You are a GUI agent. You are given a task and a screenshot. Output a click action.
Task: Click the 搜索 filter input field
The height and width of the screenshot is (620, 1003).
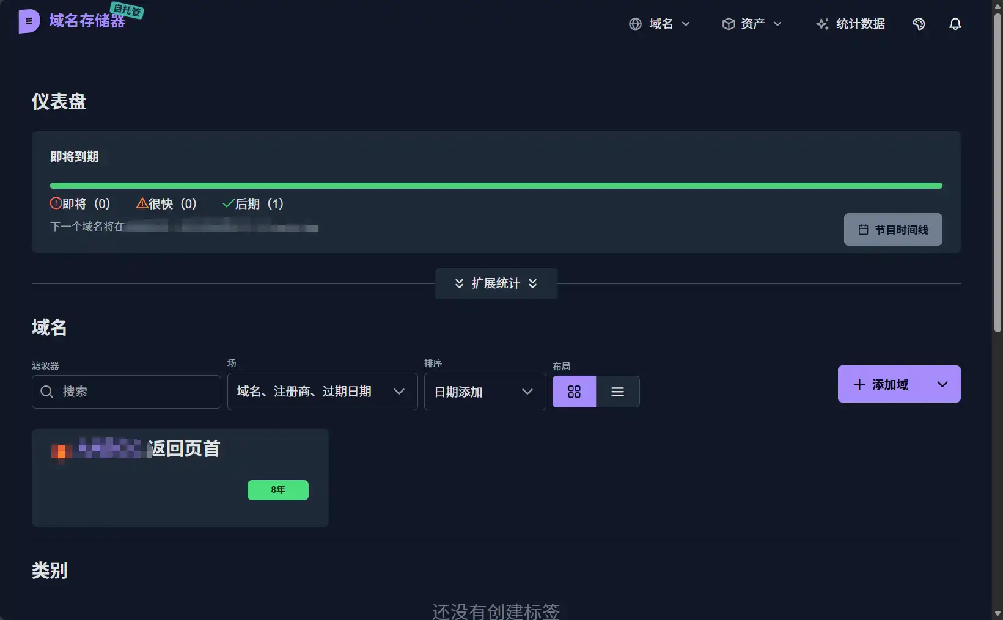[x=138, y=392]
